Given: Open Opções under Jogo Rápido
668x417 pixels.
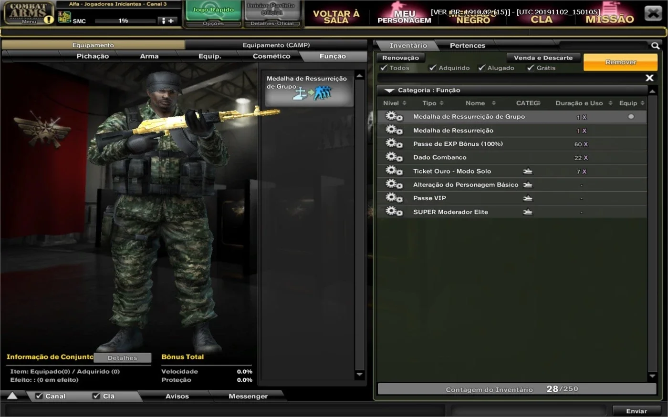Looking at the screenshot, I should point(213,23).
